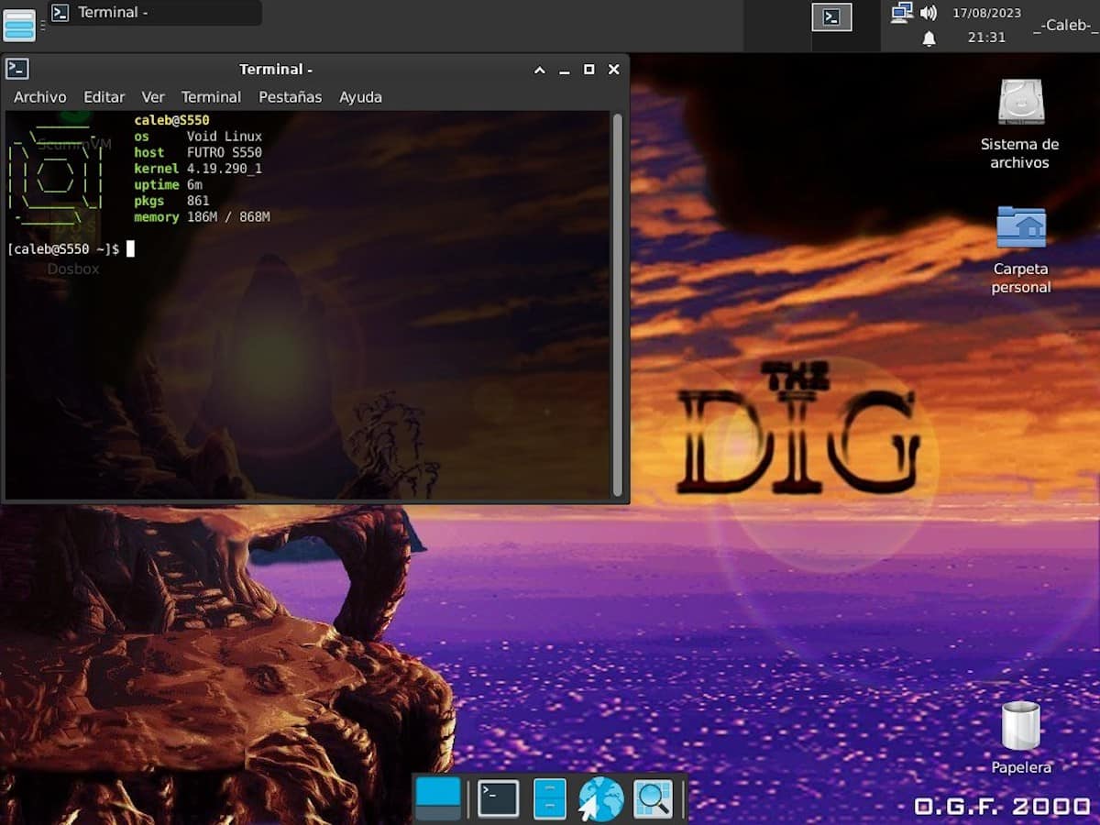Image resolution: width=1100 pixels, height=825 pixels.
Task: Click the show desktop icon in the dock
Action: (438, 798)
